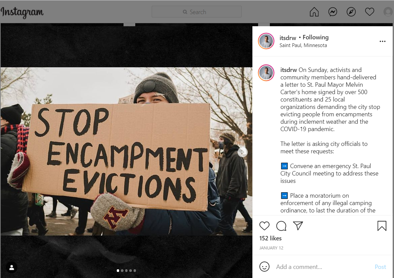Save the post with bookmark icon
The width and height of the screenshot is (394, 278).
[x=382, y=226]
